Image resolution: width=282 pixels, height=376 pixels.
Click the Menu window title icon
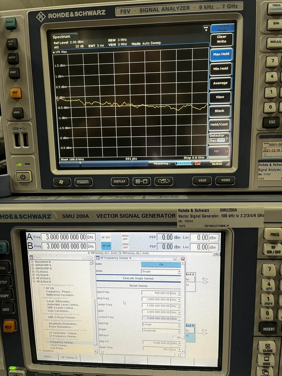tap(32, 257)
